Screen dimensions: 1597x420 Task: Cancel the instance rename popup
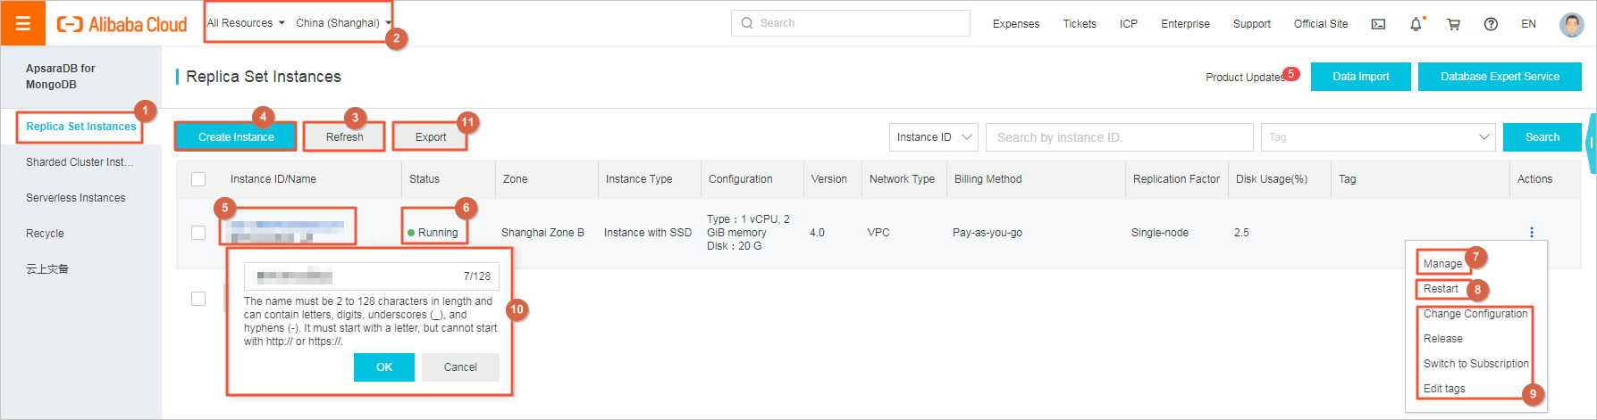[x=460, y=367]
